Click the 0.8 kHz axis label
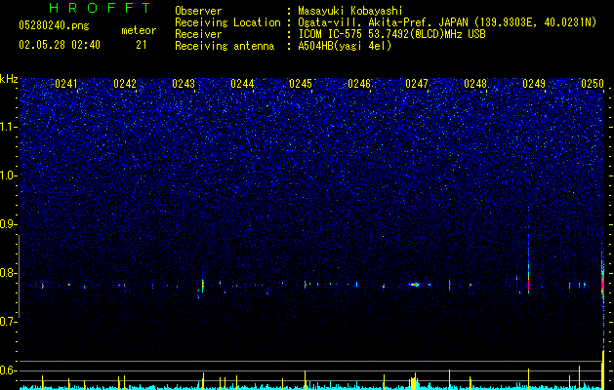 pyautogui.click(x=9, y=273)
